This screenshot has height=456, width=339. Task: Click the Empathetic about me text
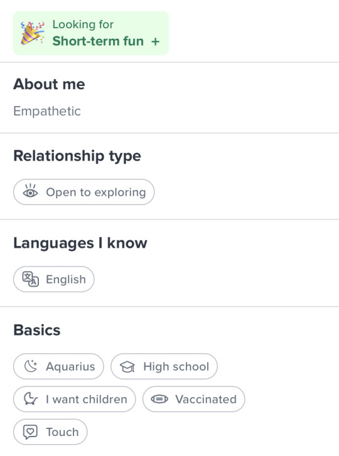[47, 111]
